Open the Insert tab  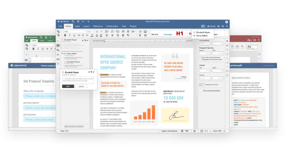(77, 26)
